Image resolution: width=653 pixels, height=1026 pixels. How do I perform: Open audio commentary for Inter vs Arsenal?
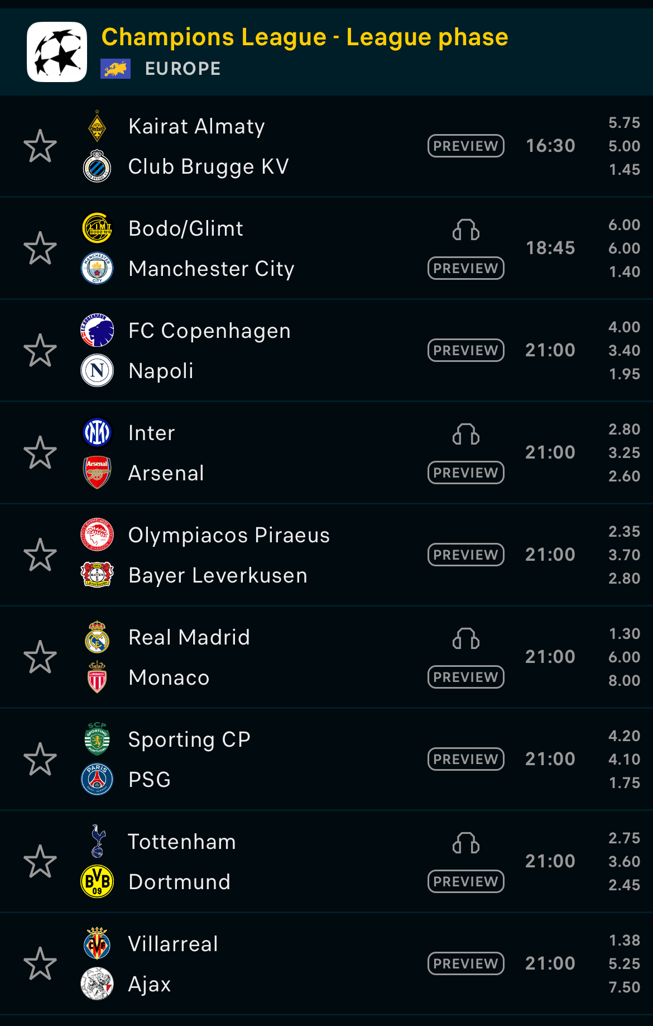click(466, 434)
